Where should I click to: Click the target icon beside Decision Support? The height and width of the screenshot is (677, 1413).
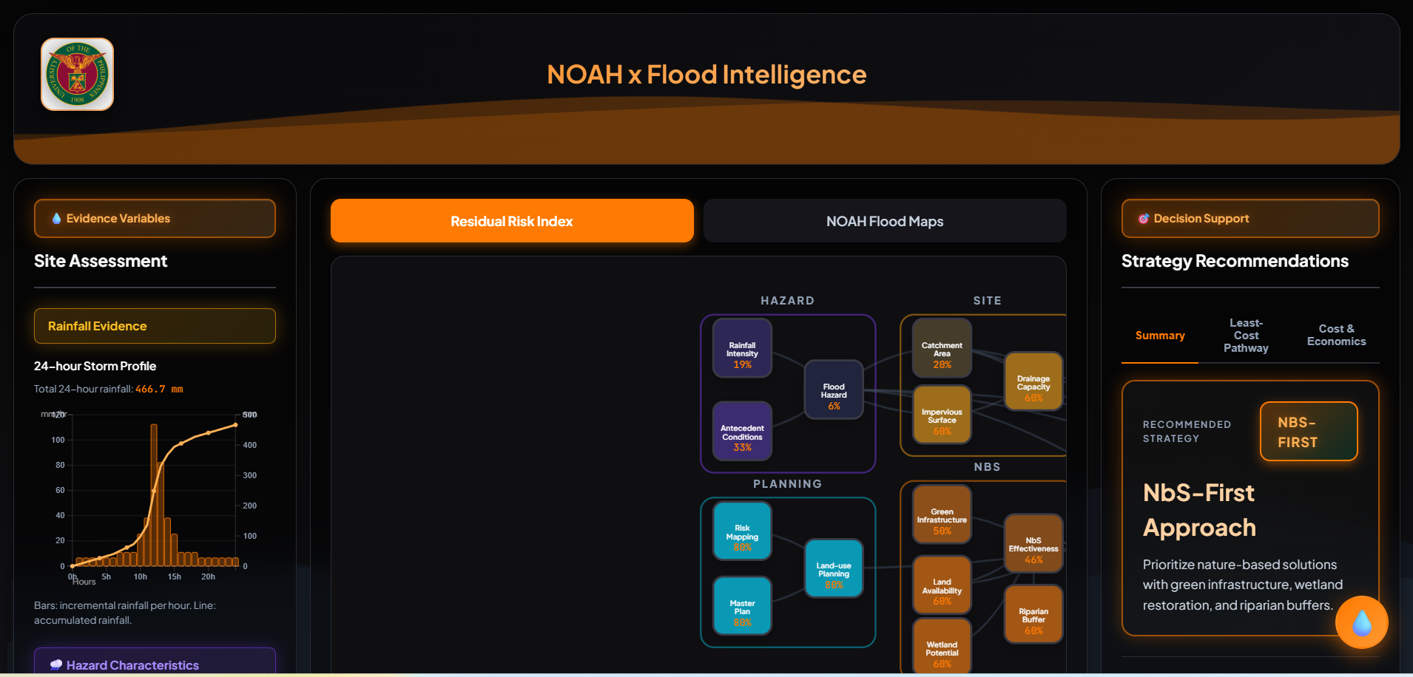(x=1144, y=219)
